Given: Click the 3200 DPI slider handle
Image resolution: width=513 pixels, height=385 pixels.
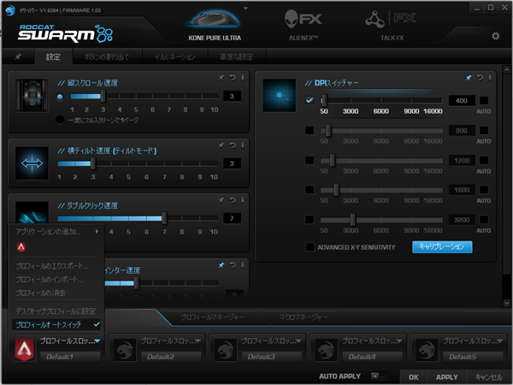Looking at the screenshot, I should [x=352, y=220].
